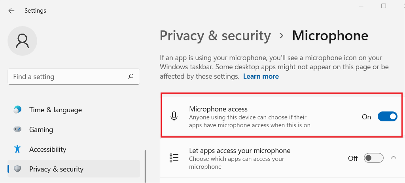Turn off the Microphone access toggle
The image size is (405, 183).
pos(388,117)
